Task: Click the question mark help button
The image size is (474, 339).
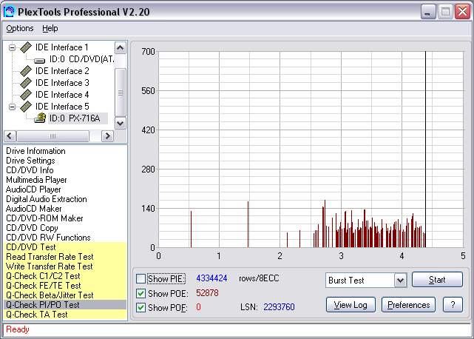Action: pyautogui.click(x=453, y=304)
